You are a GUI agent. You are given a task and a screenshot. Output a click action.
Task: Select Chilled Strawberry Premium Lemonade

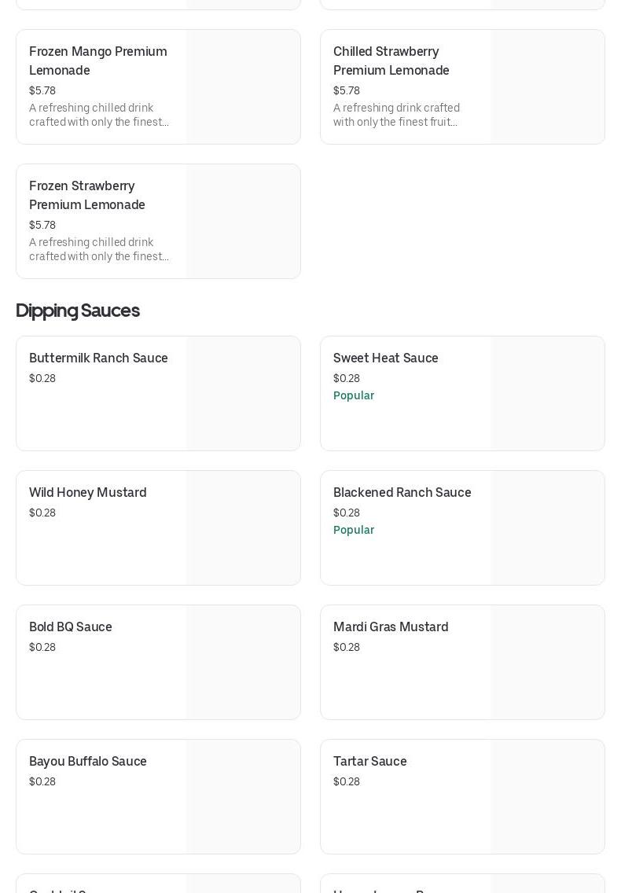tap(391, 61)
